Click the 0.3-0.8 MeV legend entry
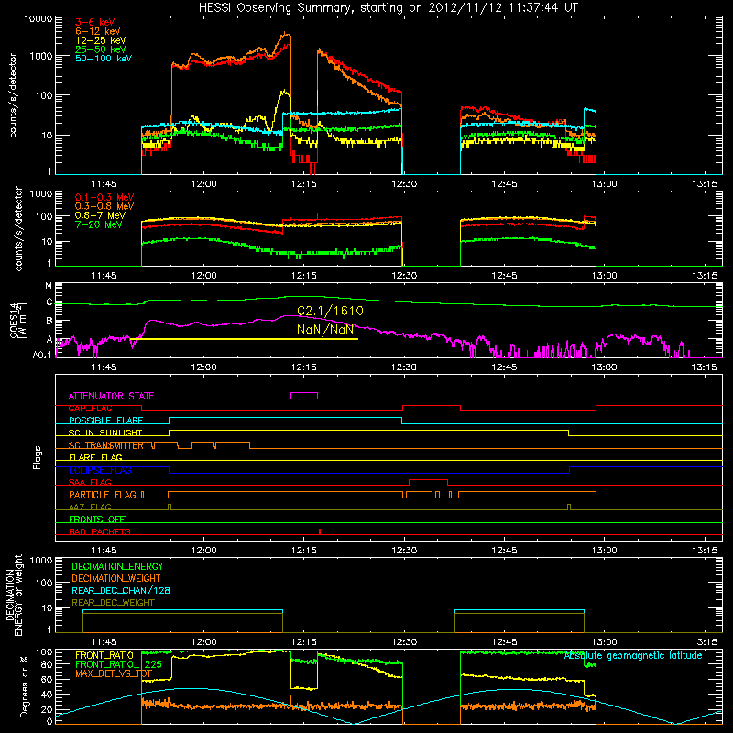This screenshot has width=733, height=733. tap(104, 206)
